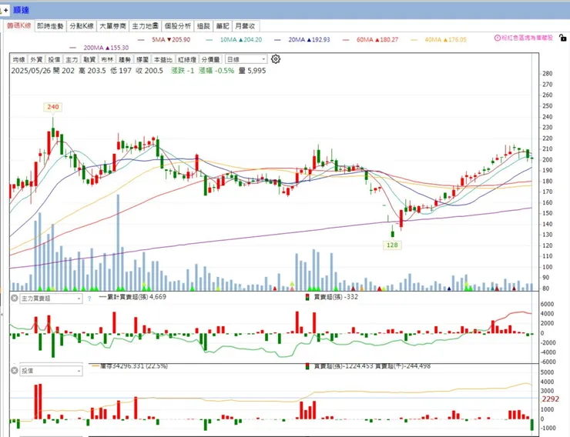Click the 5MA 205.90 legend entry

pos(165,39)
